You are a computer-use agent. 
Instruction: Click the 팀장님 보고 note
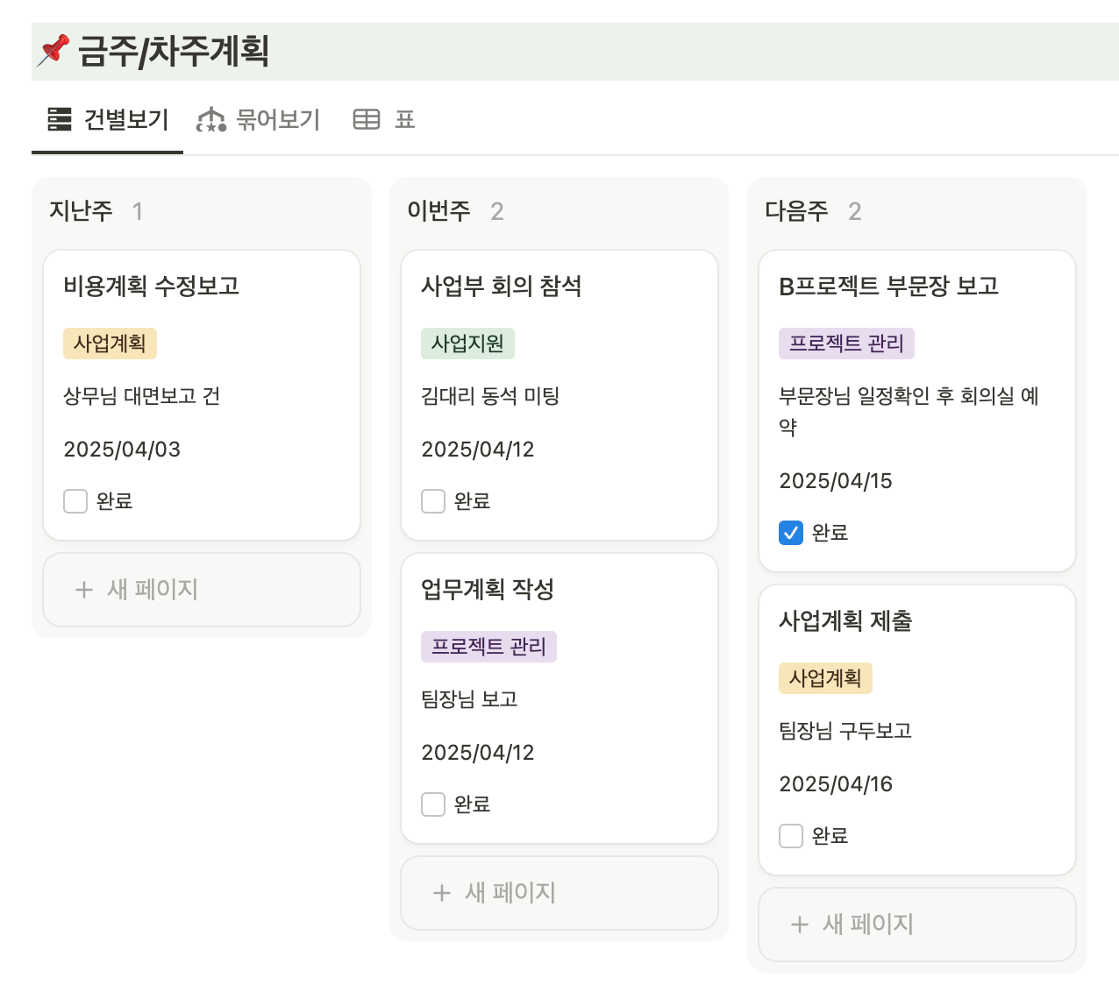point(469,699)
